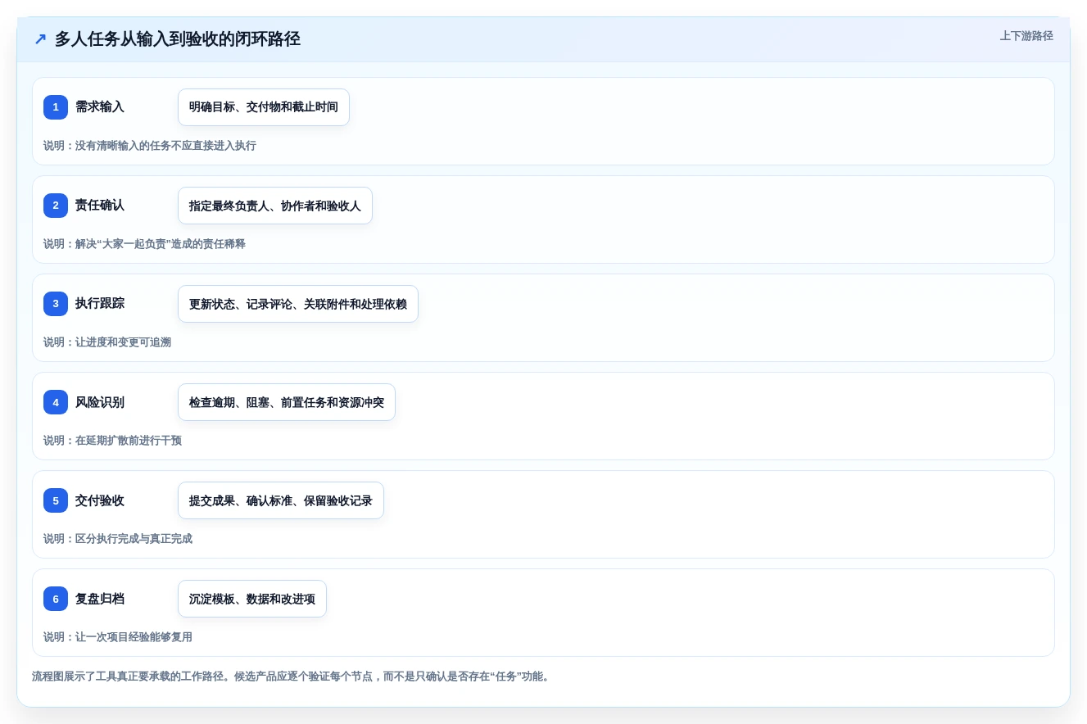
Task: Select step badge 5 for 交付验收
Action: [x=56, y=500]
